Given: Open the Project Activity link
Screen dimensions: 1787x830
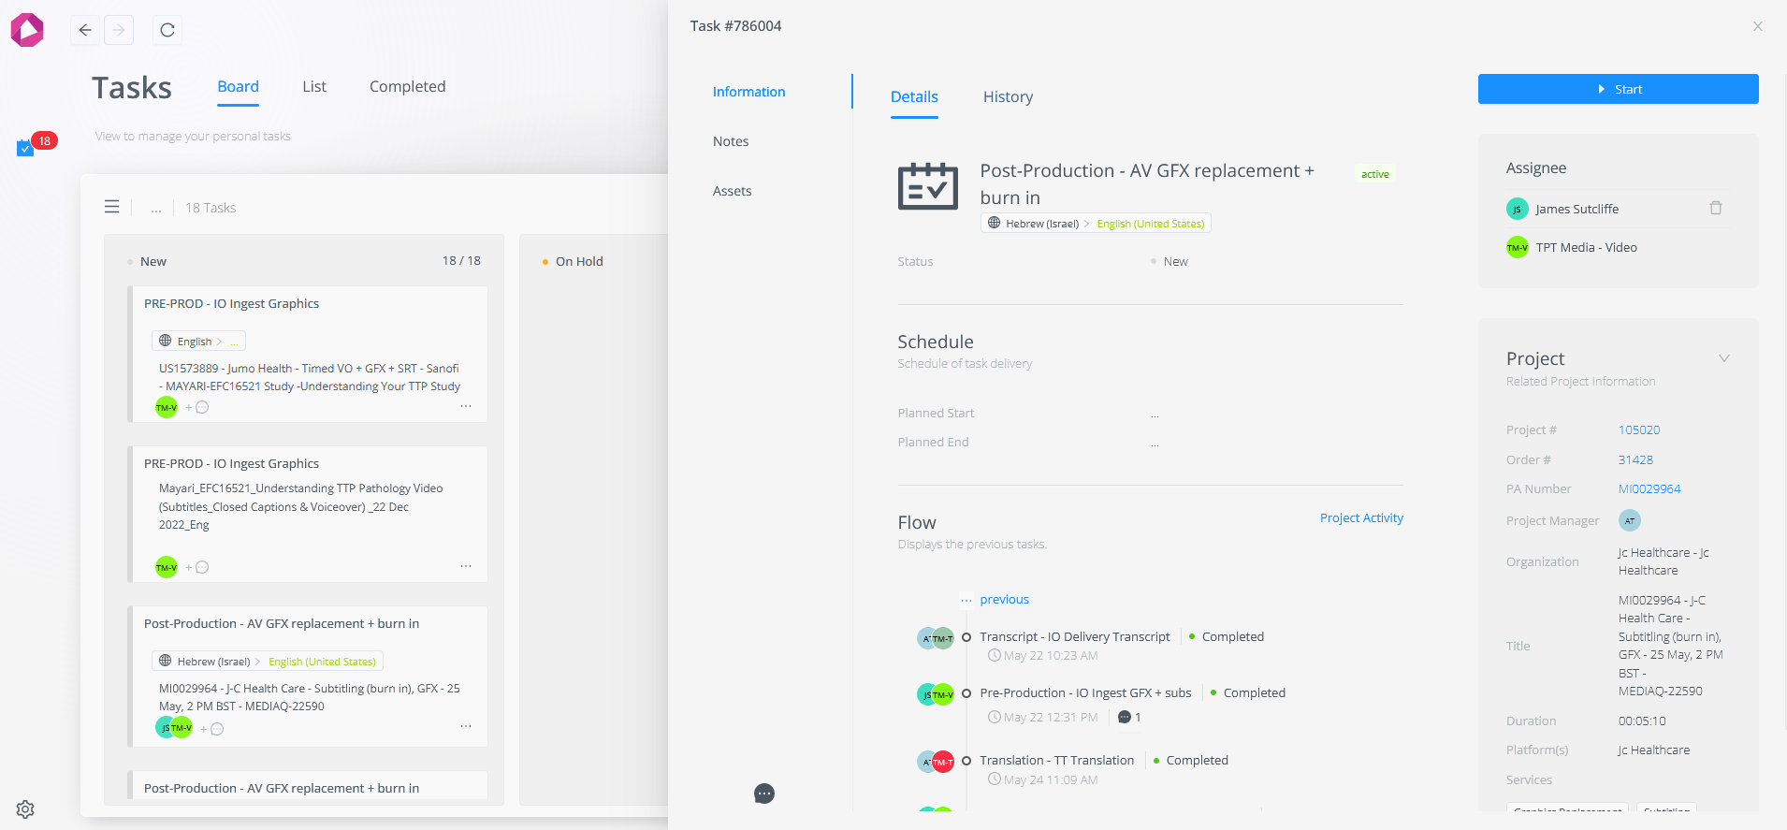Looking at the screenshot, I should [1361, 517].
